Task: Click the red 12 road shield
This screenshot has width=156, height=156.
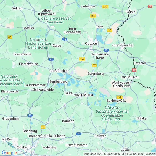Action: pos(134,70)
